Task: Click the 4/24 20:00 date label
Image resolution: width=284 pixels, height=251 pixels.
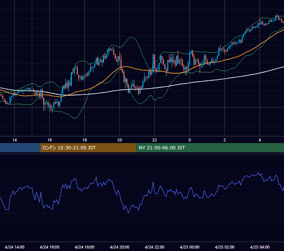Action: tap(119, 247)
